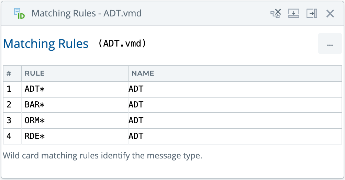Click the # column header
345x180 pixels.
click(9, 73)
